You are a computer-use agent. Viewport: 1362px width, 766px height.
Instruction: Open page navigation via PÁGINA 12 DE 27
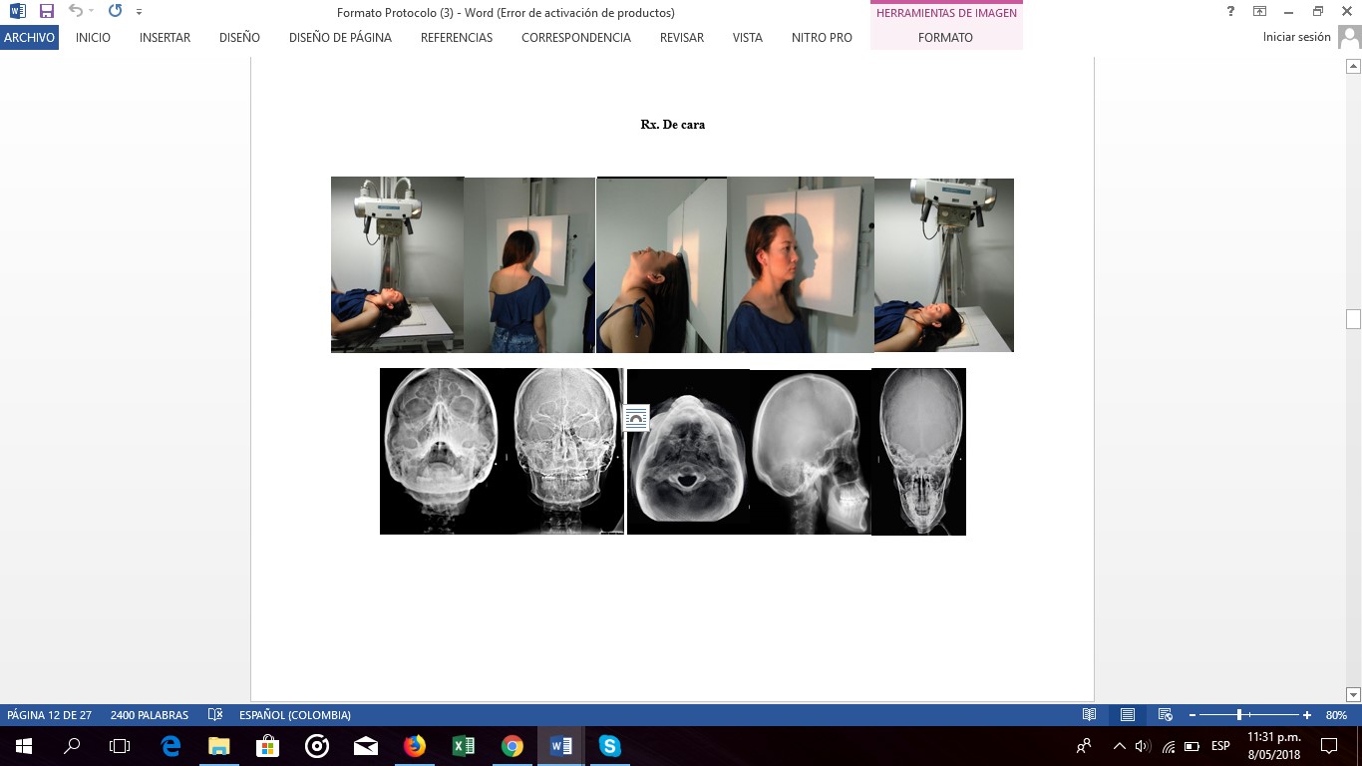pyautogui.click(x=49, y=714)
